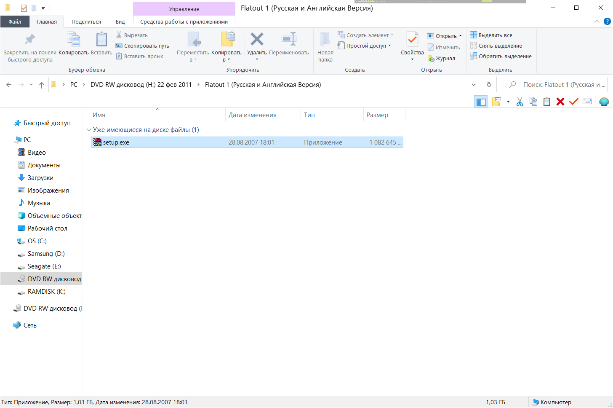This screenshot has width=613, height=408.
Task: Click the Up one level arrow
Action: click(x=41, y=85)
